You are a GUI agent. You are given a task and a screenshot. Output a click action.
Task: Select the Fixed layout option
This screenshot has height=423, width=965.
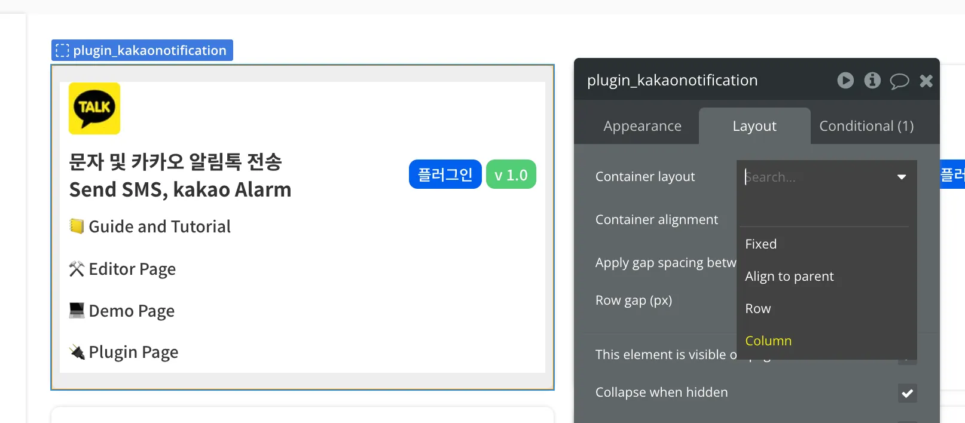(x=761, y=244)
